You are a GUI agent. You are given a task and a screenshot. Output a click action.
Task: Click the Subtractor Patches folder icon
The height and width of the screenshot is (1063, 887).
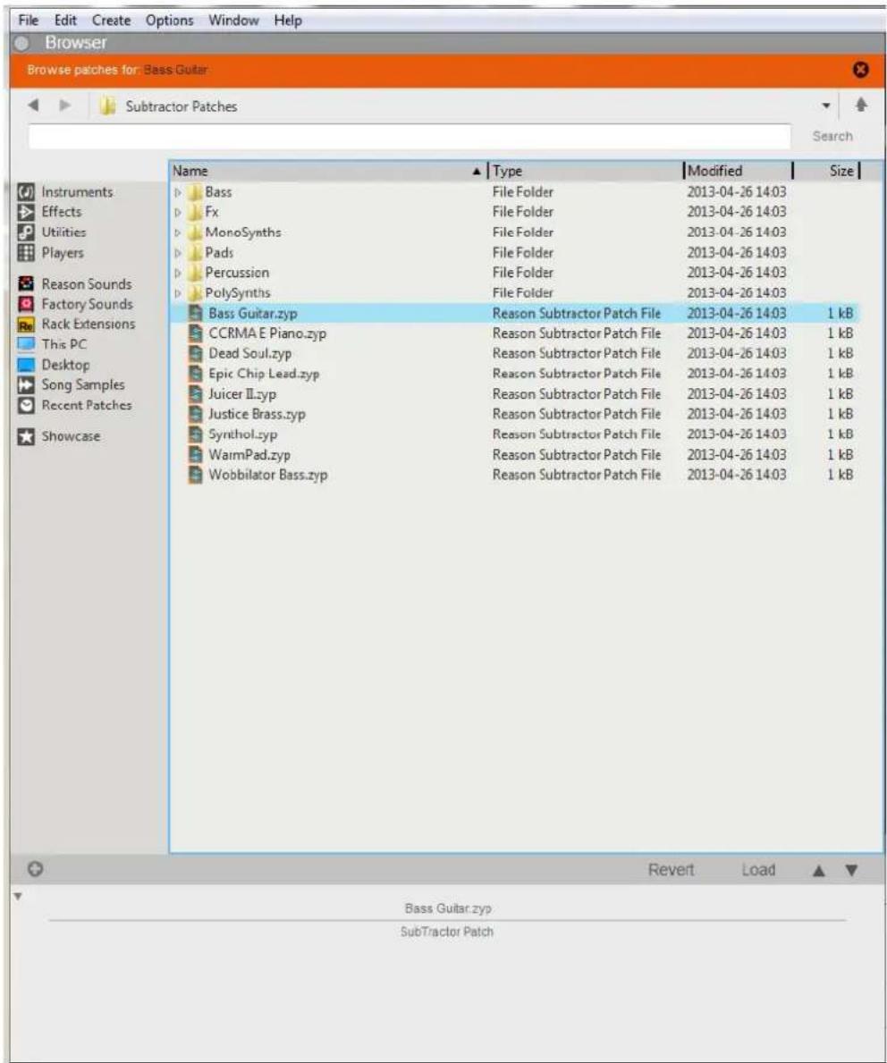tap(107, 106)
